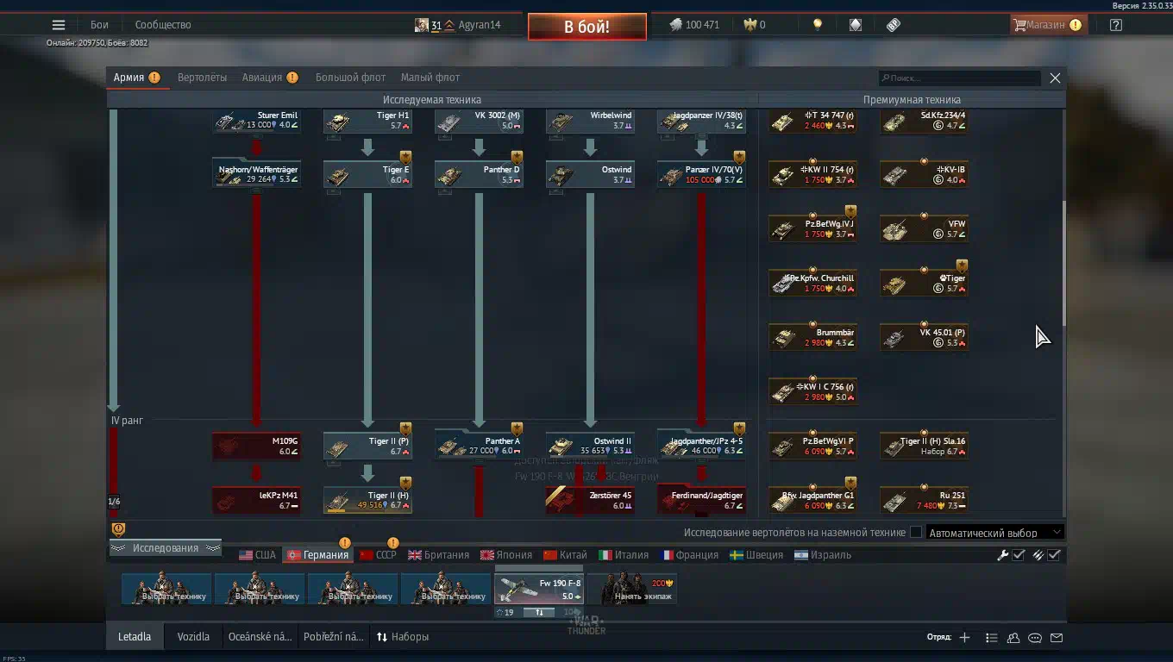1173x662 pixels.
Task: Open the Бои menu
Action: (99, 25)
